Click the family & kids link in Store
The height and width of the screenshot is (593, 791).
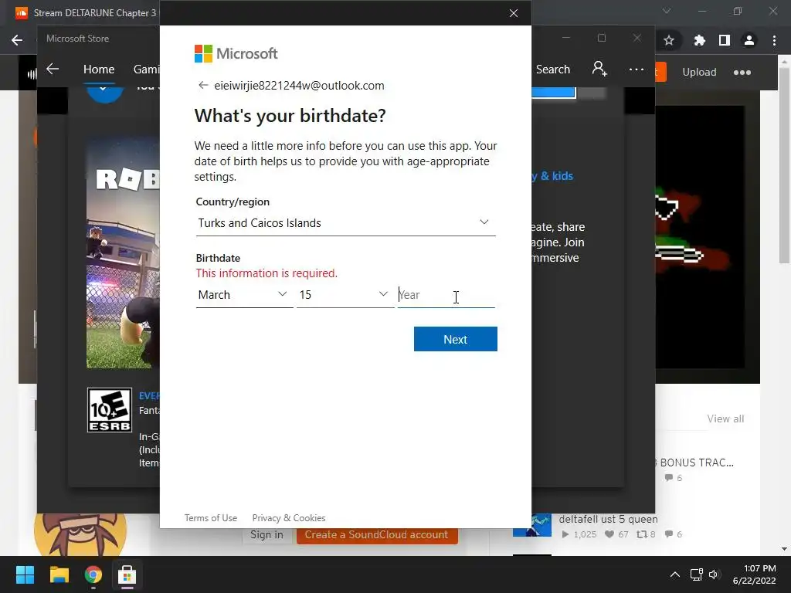pyautogui.click(x=552, y=176)
